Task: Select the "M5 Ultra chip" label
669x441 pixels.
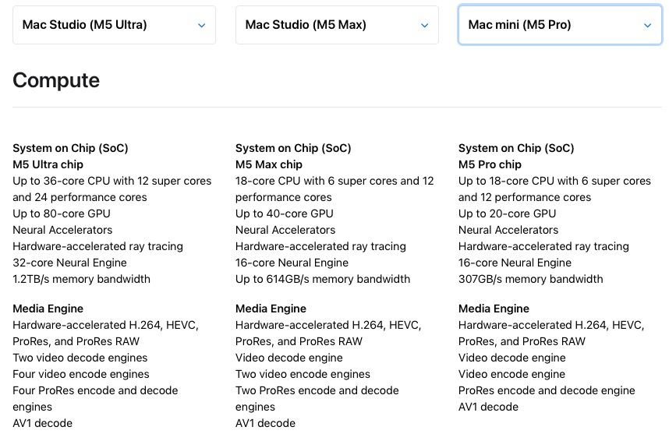Action: pos(48,164)
